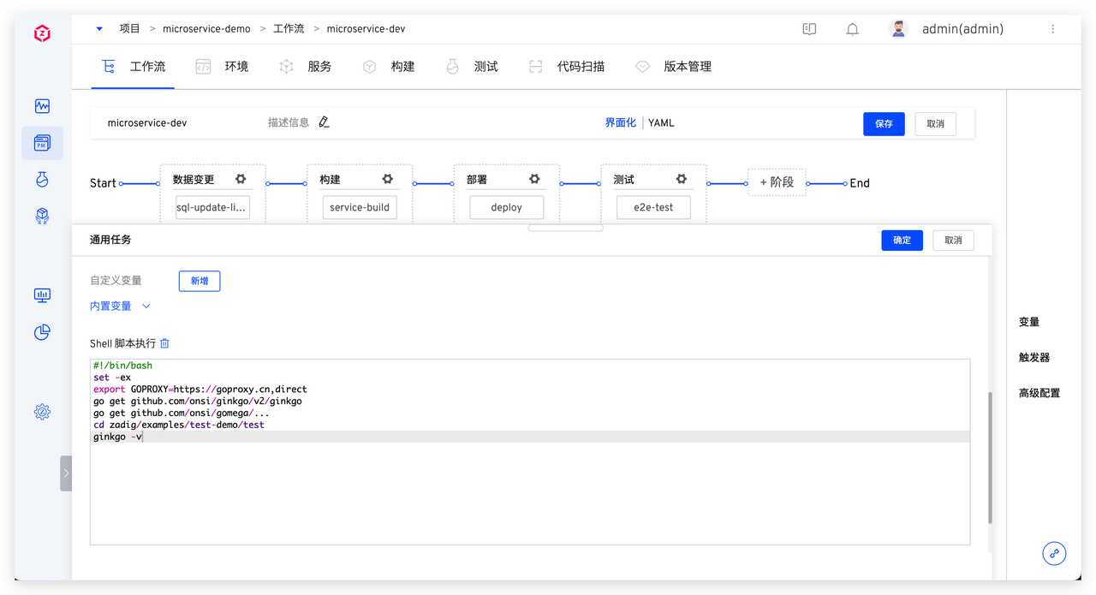Click the admin(admin) username
1096x595 pixels.
pyautogui.click(x=962, y=29)
